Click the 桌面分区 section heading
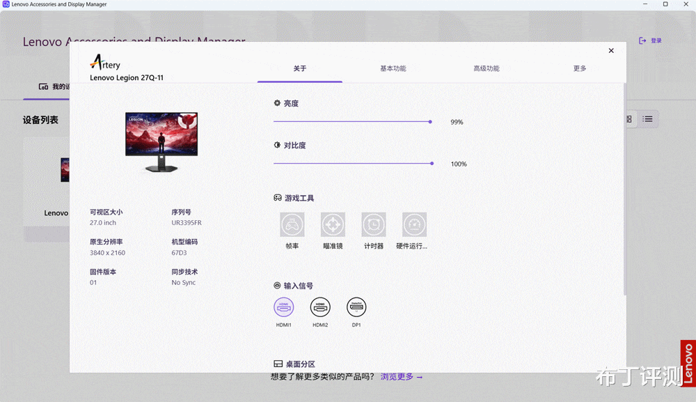 [300, 364]
